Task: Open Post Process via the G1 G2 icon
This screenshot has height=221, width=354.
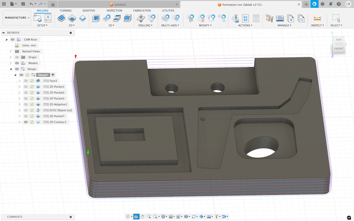Action: [x=245, y=18]
